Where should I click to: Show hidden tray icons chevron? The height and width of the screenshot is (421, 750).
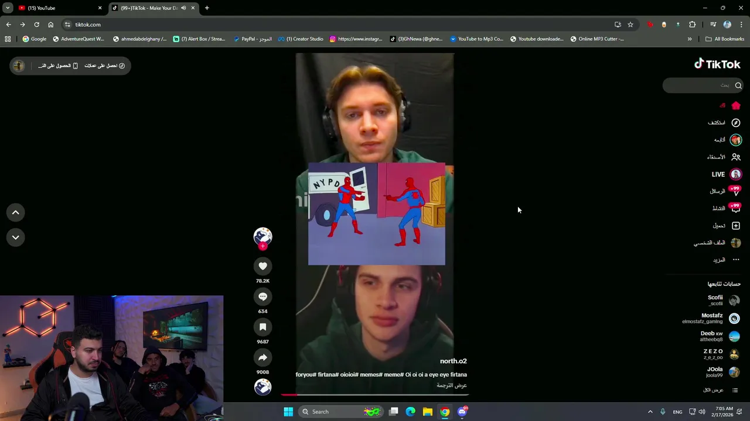point(650,412)
